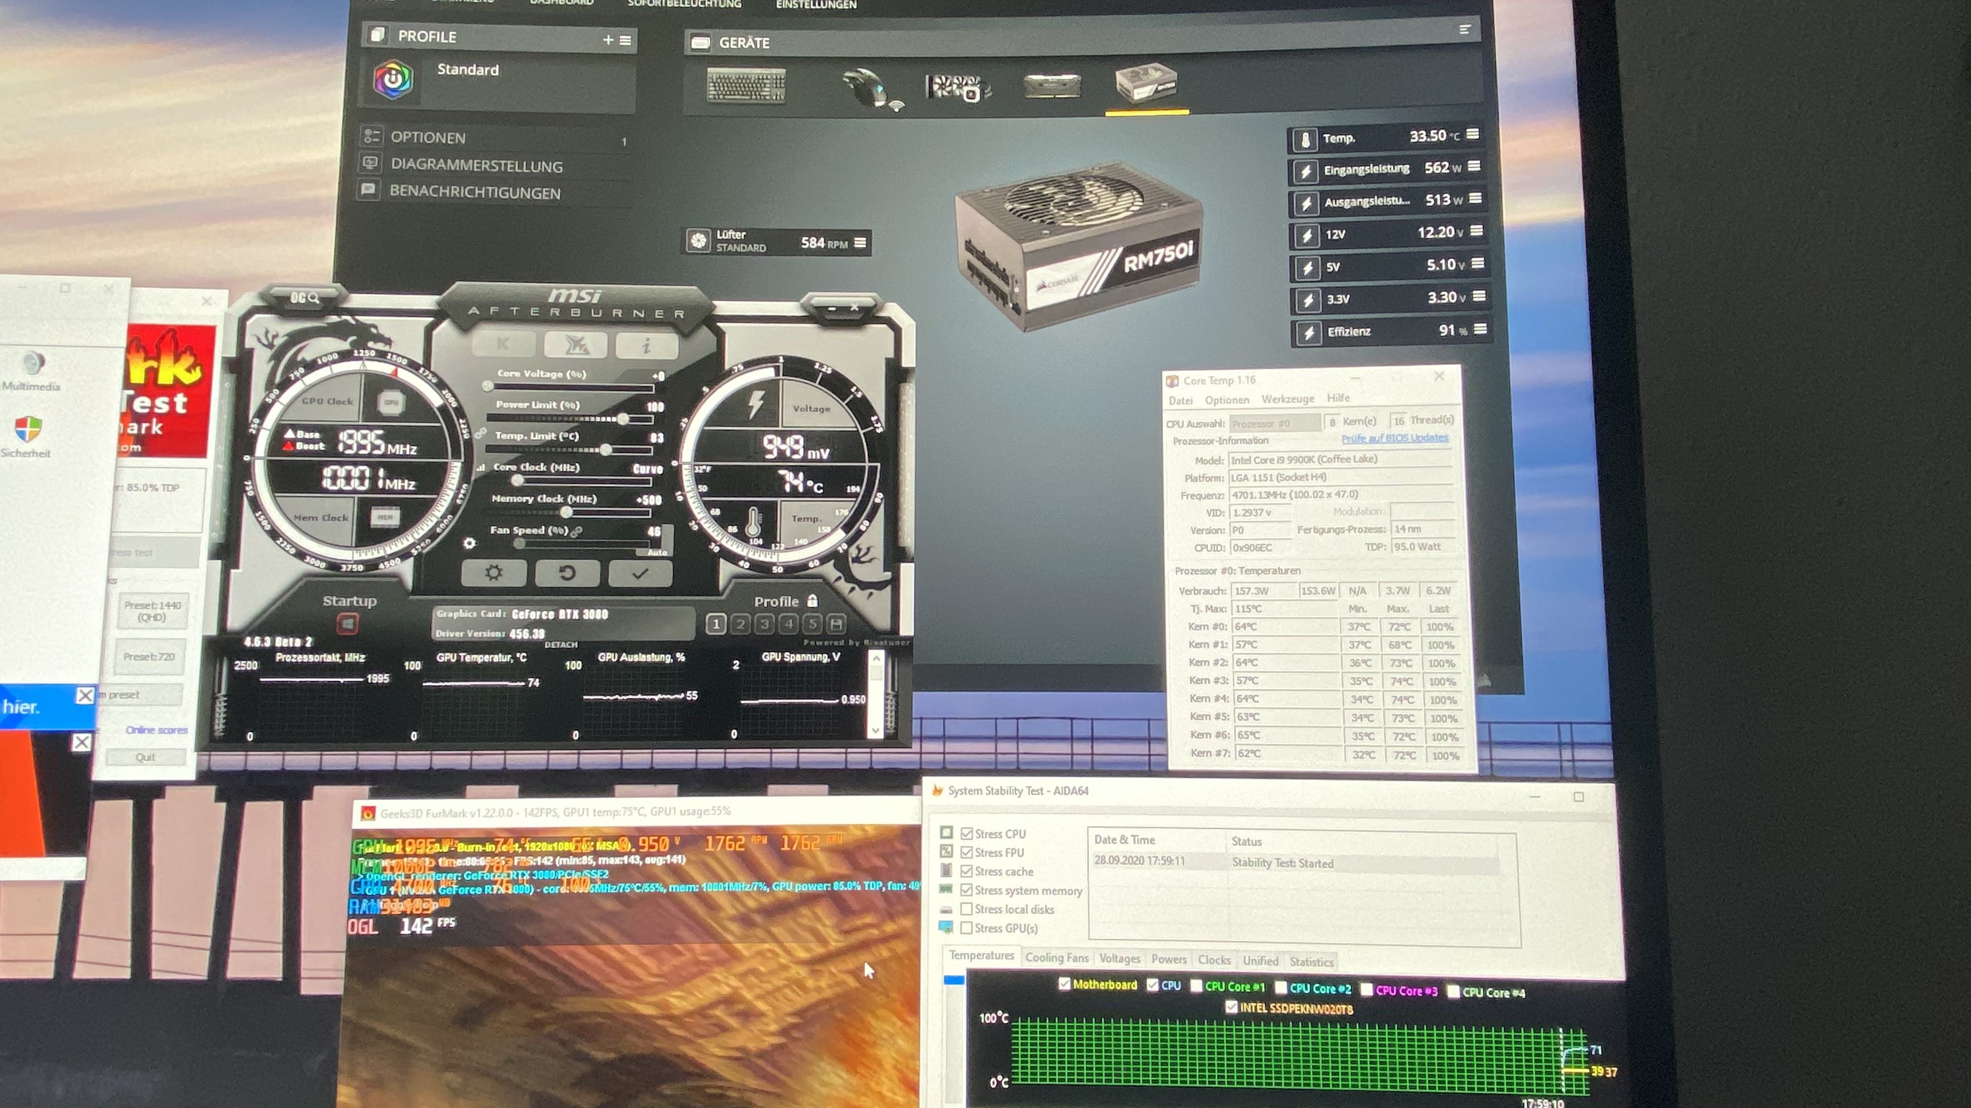Select Afterburner profile slot 1
Image resolution: width=1971 pixels, height=1108 pixels.
pyautogui.click(x=715, y=624)
